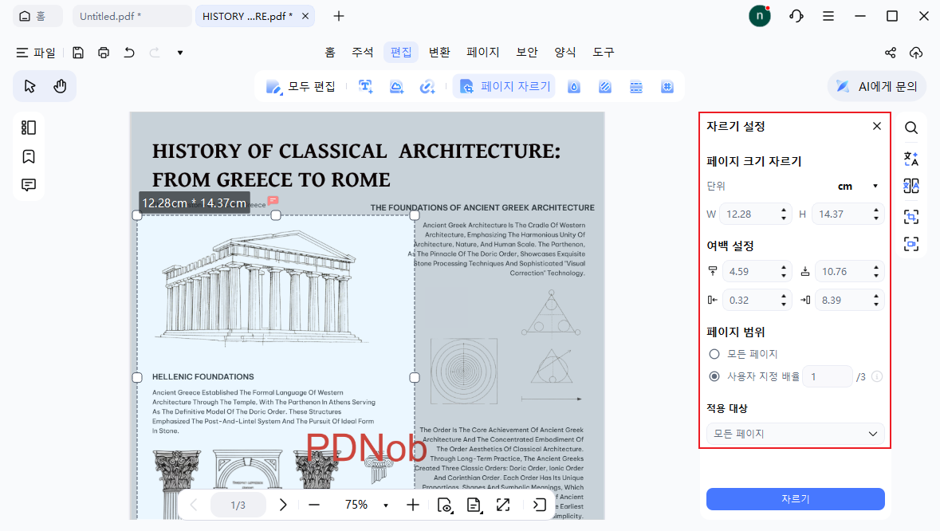The image size is (940, 531).
Task: Open the 주석 menu tab
Action: point(362,52)
